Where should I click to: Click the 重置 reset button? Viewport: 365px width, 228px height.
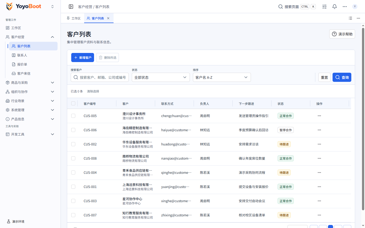tap(324, 77)
